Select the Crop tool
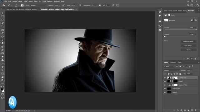200x112 pixels. [x=2, y=26]
